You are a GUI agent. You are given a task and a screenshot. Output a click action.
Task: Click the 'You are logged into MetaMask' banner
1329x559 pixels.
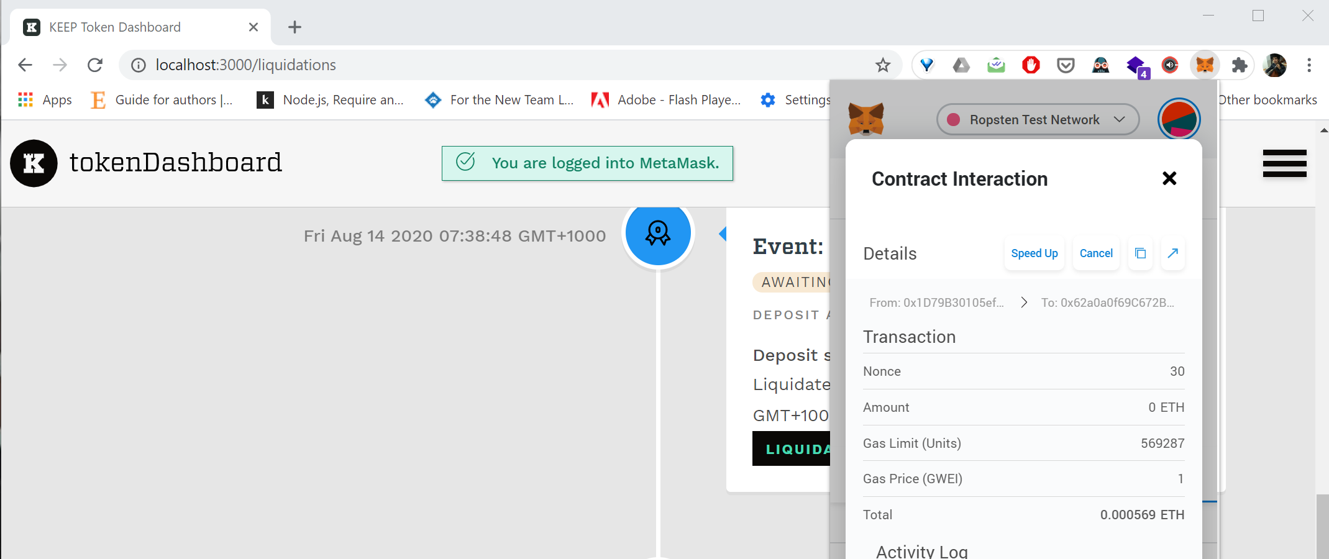pyautogui.click(x=587, y=163)
